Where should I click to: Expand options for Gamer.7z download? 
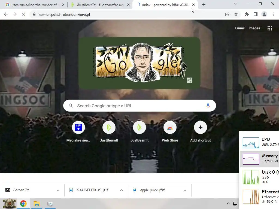(58, 190)
